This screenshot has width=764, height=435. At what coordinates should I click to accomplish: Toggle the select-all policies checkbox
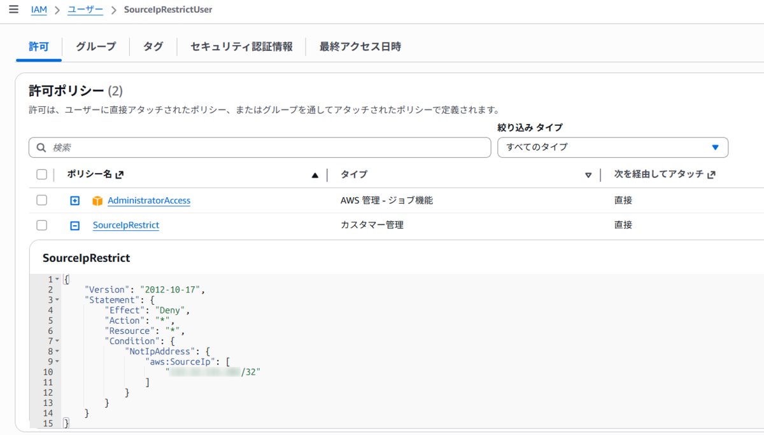point(42,174)
